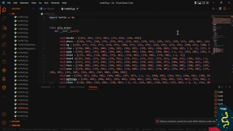The height and width of the screenshot is (131, 233).
Task: Open the run options dropdown arrow
Action: (216, 9)
